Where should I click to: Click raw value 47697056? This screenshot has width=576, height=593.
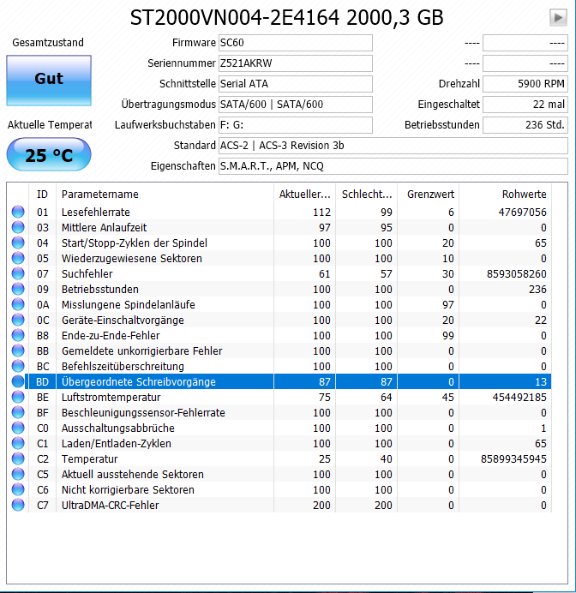pyautogui.click(x=522, y=213)
